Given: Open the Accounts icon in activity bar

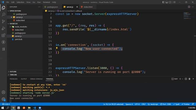Looking at the screenshot, I should click(x=3, y=92).
